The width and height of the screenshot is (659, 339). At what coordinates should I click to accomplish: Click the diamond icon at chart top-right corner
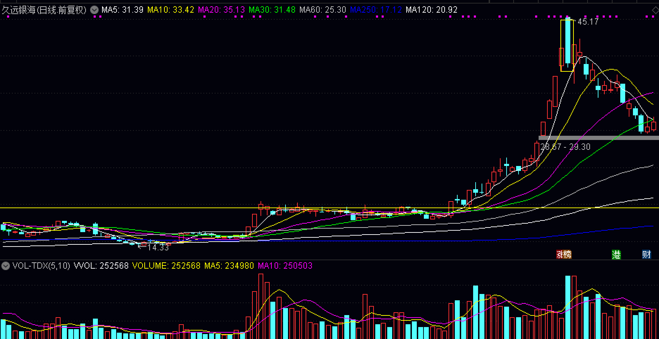[x=655, y=10]
